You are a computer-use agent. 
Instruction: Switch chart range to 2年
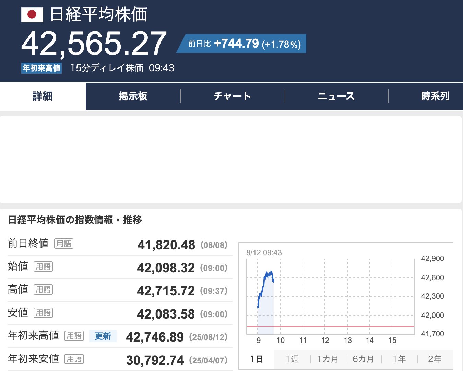click(x=435, y=359)
